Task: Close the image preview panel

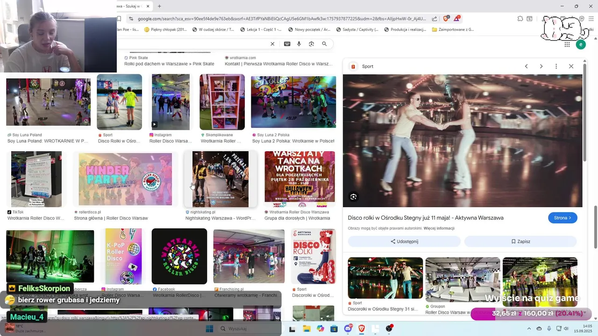Action: pos(571,66)
